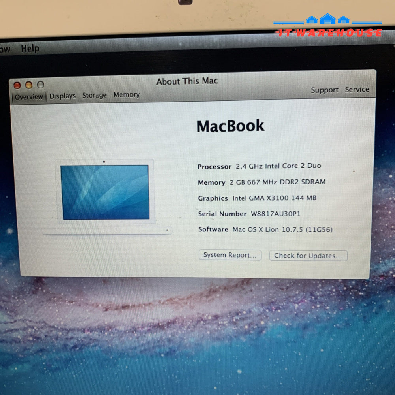Image resolution: width=395 pixels, height=395 pixels.
Task: Open the Service link
Action: point(357,90)
